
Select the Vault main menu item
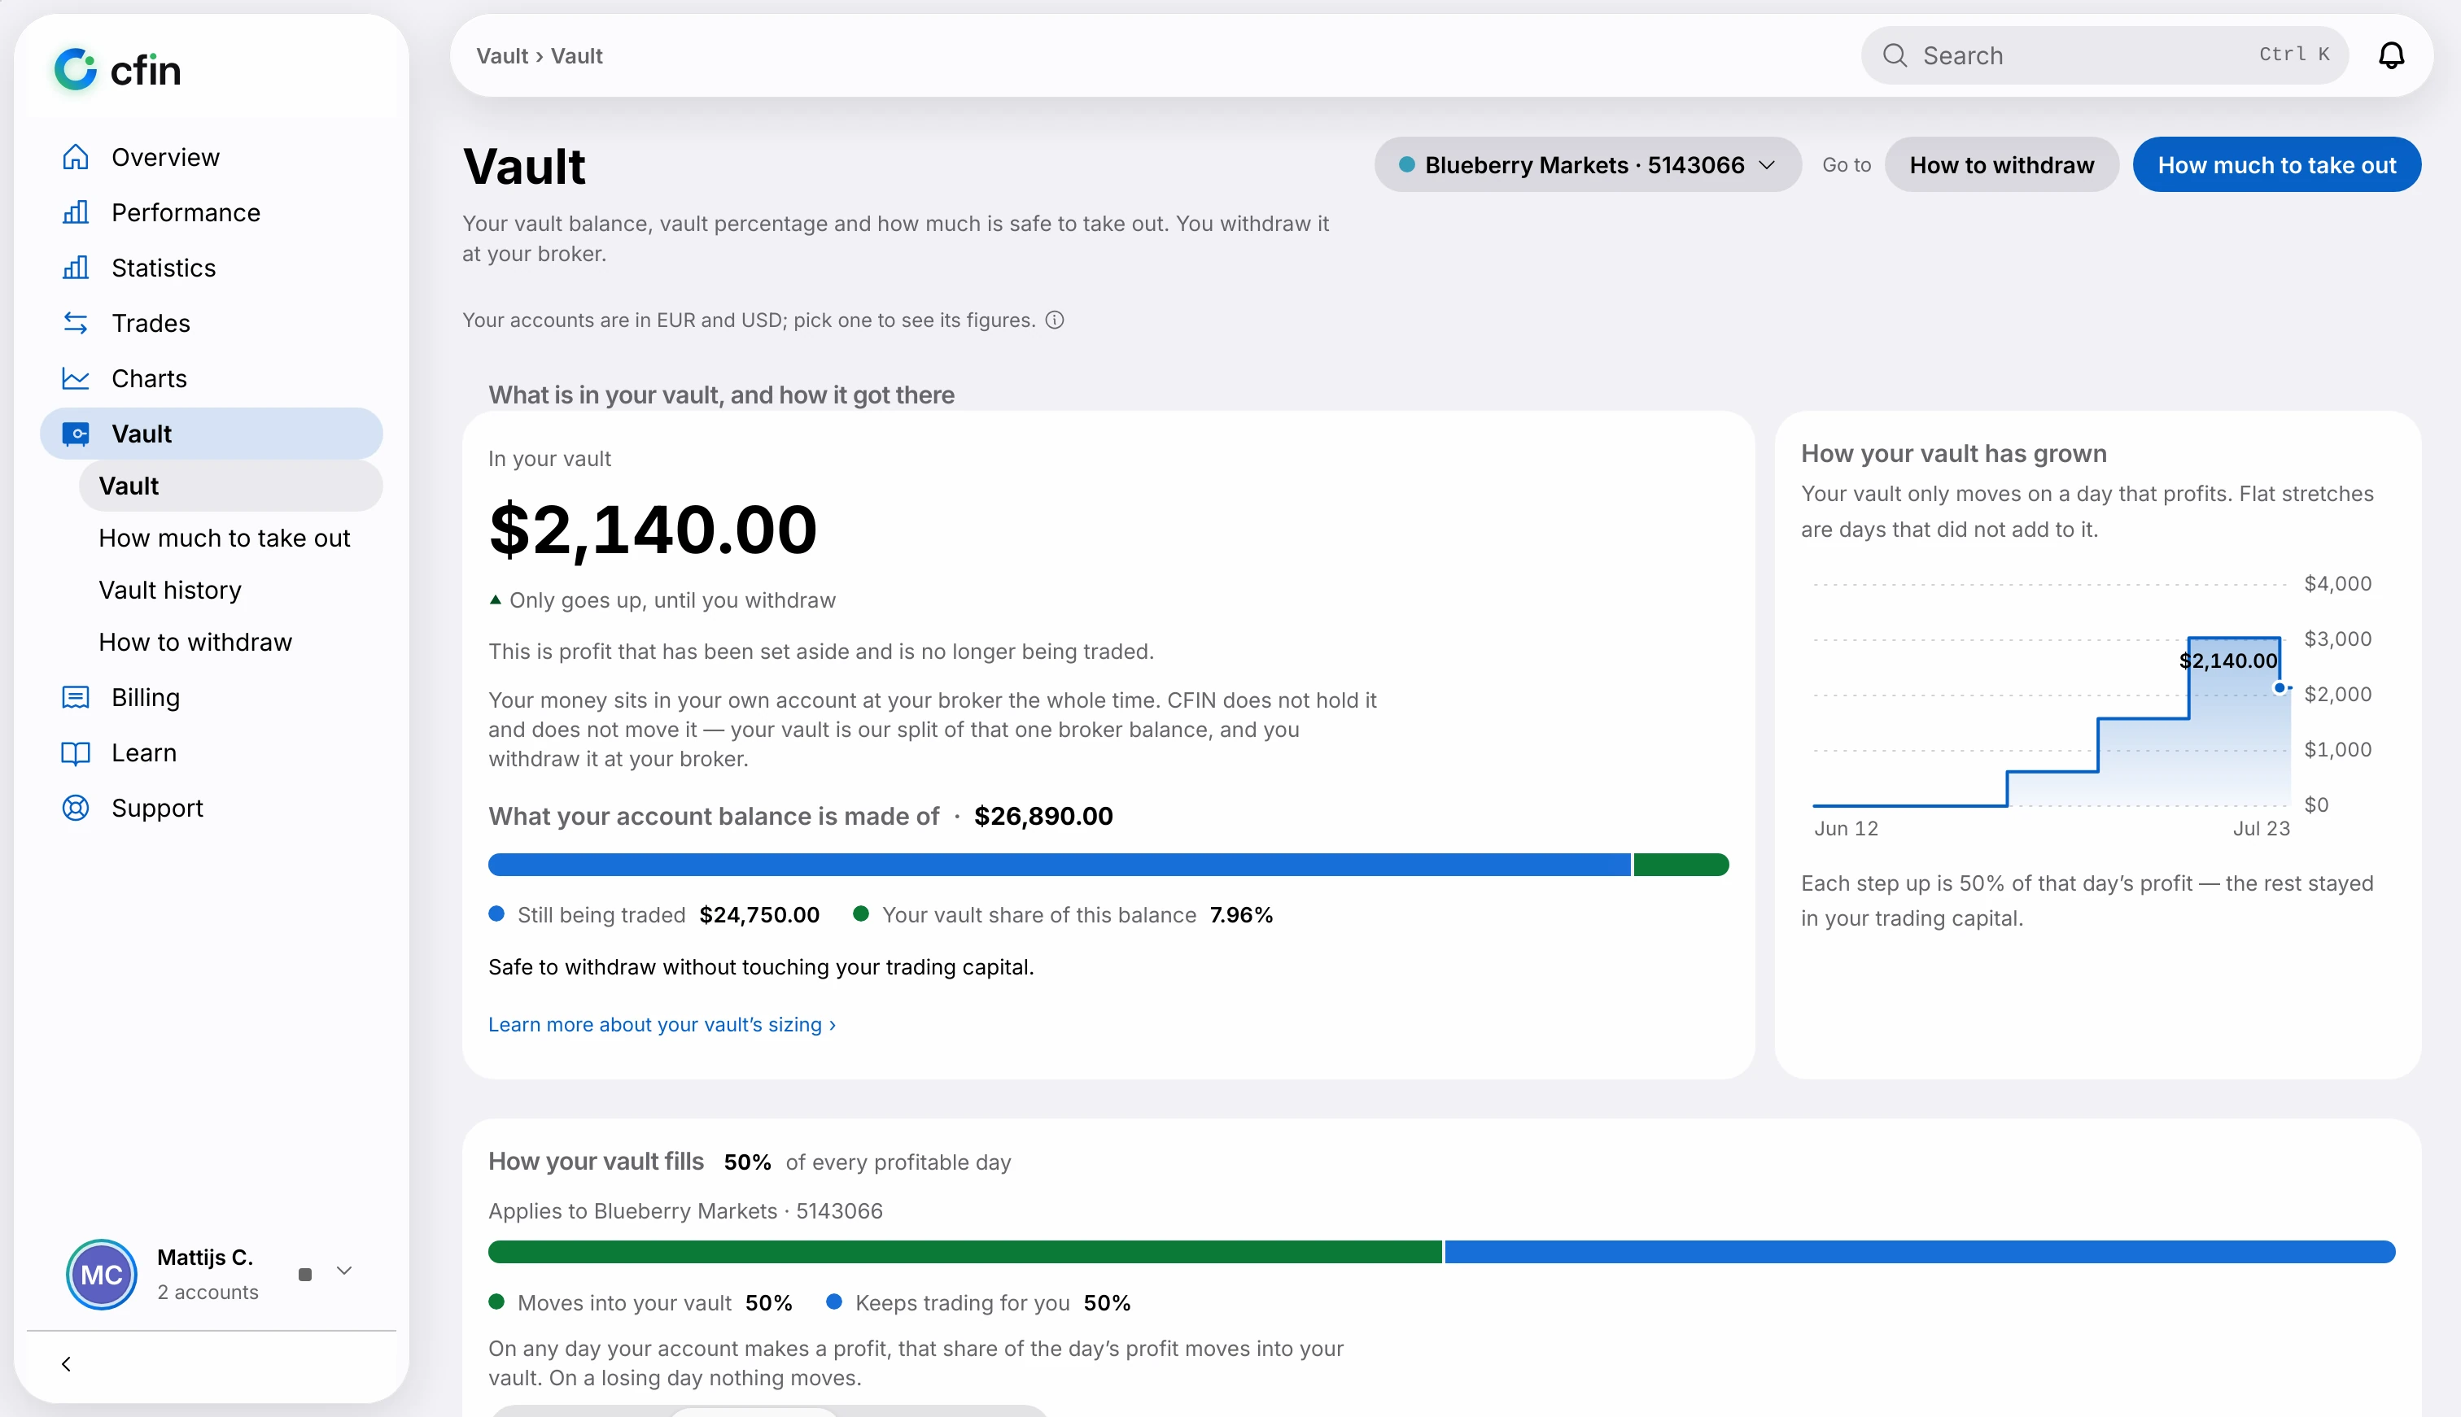point(212,433)
